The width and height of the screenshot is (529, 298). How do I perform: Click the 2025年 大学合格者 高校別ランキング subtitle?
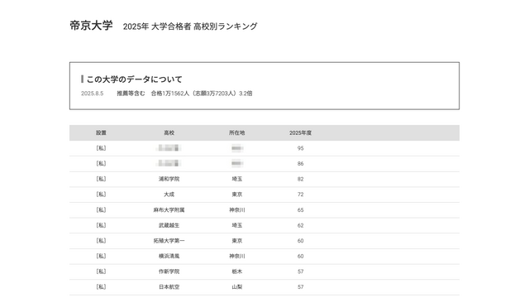pos(190,26)
